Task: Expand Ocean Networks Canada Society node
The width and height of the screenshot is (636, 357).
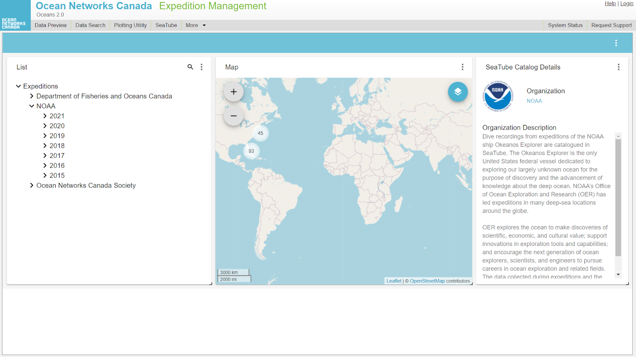Action: click(32, 185)
